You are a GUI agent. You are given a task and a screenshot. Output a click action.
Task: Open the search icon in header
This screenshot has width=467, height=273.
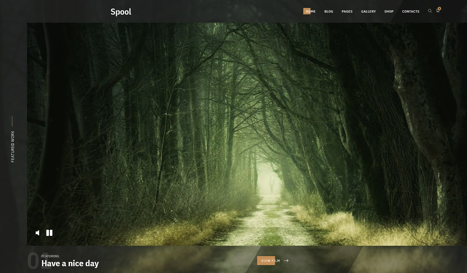[430, 11]
